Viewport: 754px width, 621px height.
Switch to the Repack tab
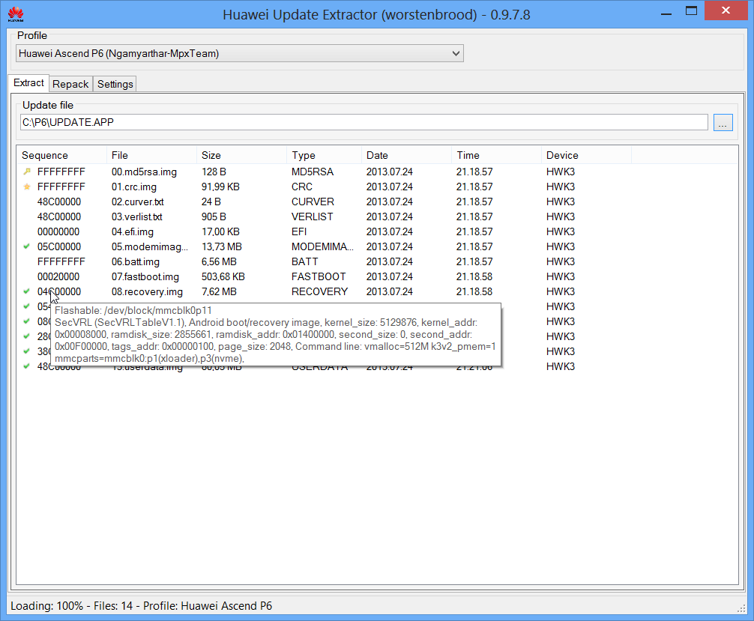(x=70, y=84)
